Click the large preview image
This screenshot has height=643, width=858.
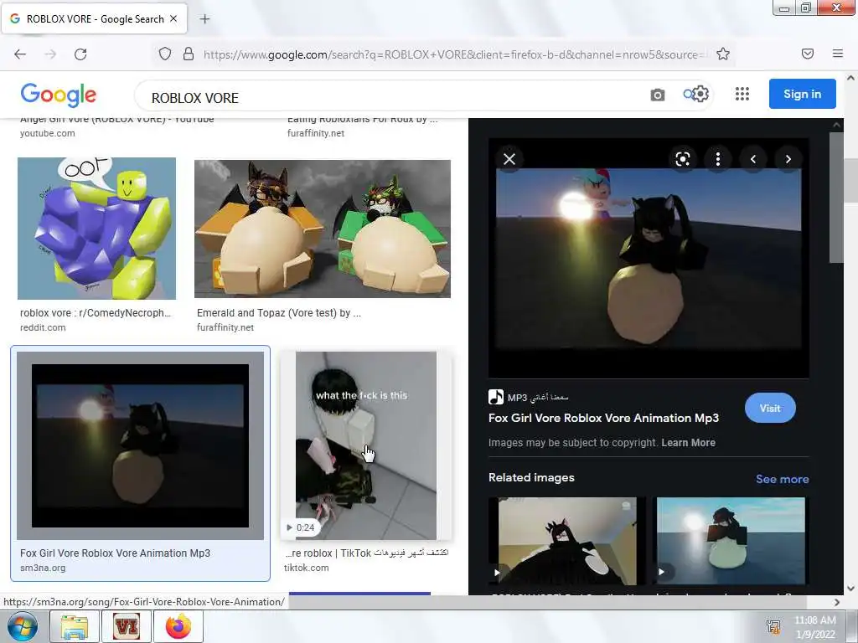[649, 258]
